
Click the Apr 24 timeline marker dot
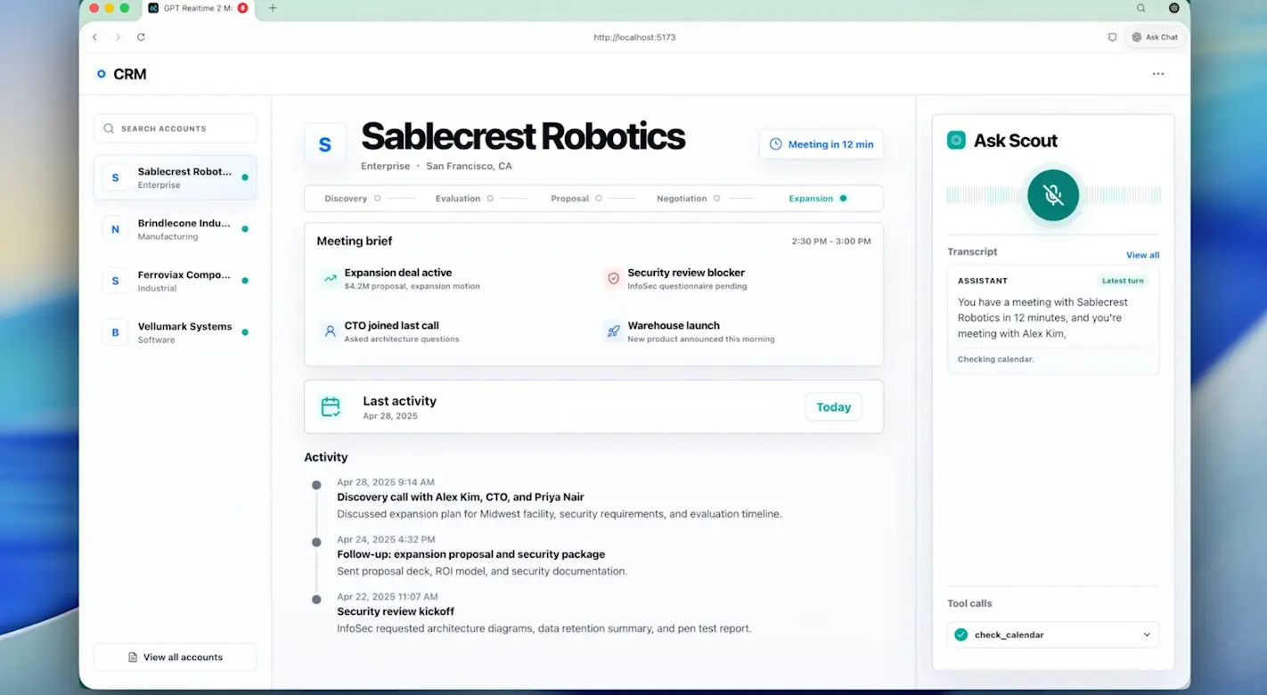click(316, 542)
